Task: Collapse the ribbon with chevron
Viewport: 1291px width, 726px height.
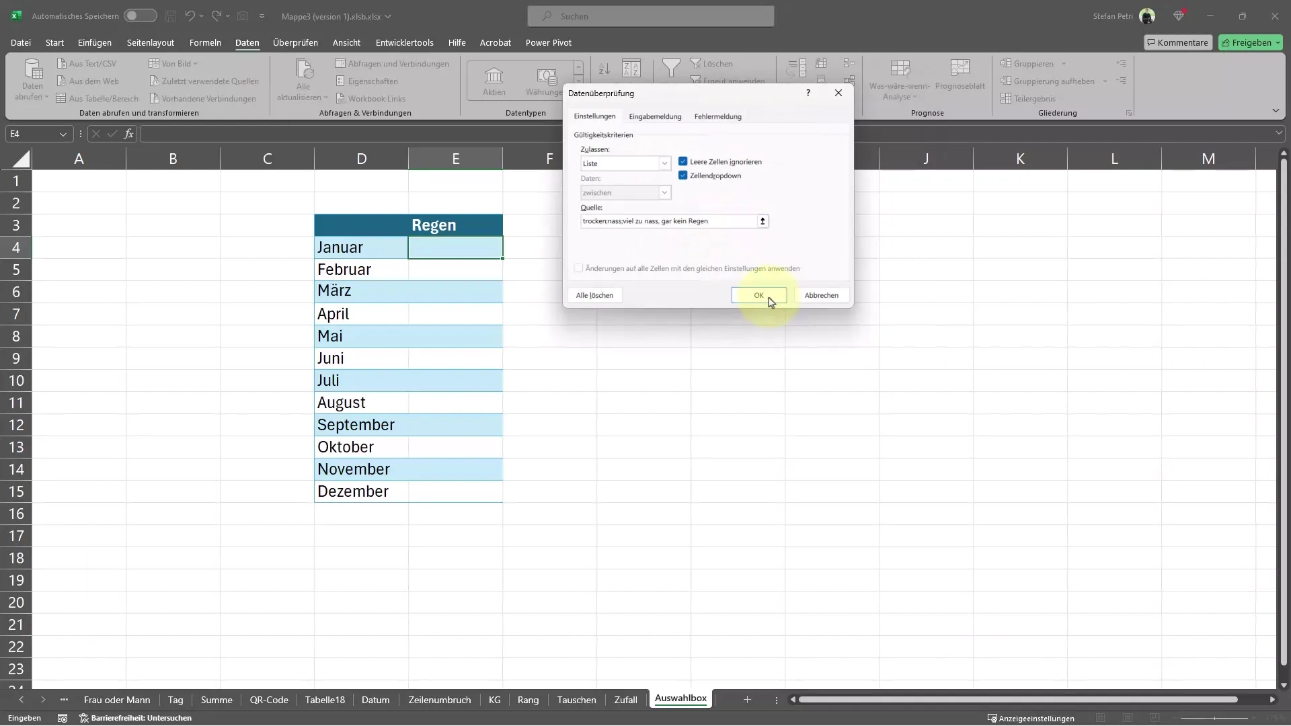Action: [x=1276, y=110]
